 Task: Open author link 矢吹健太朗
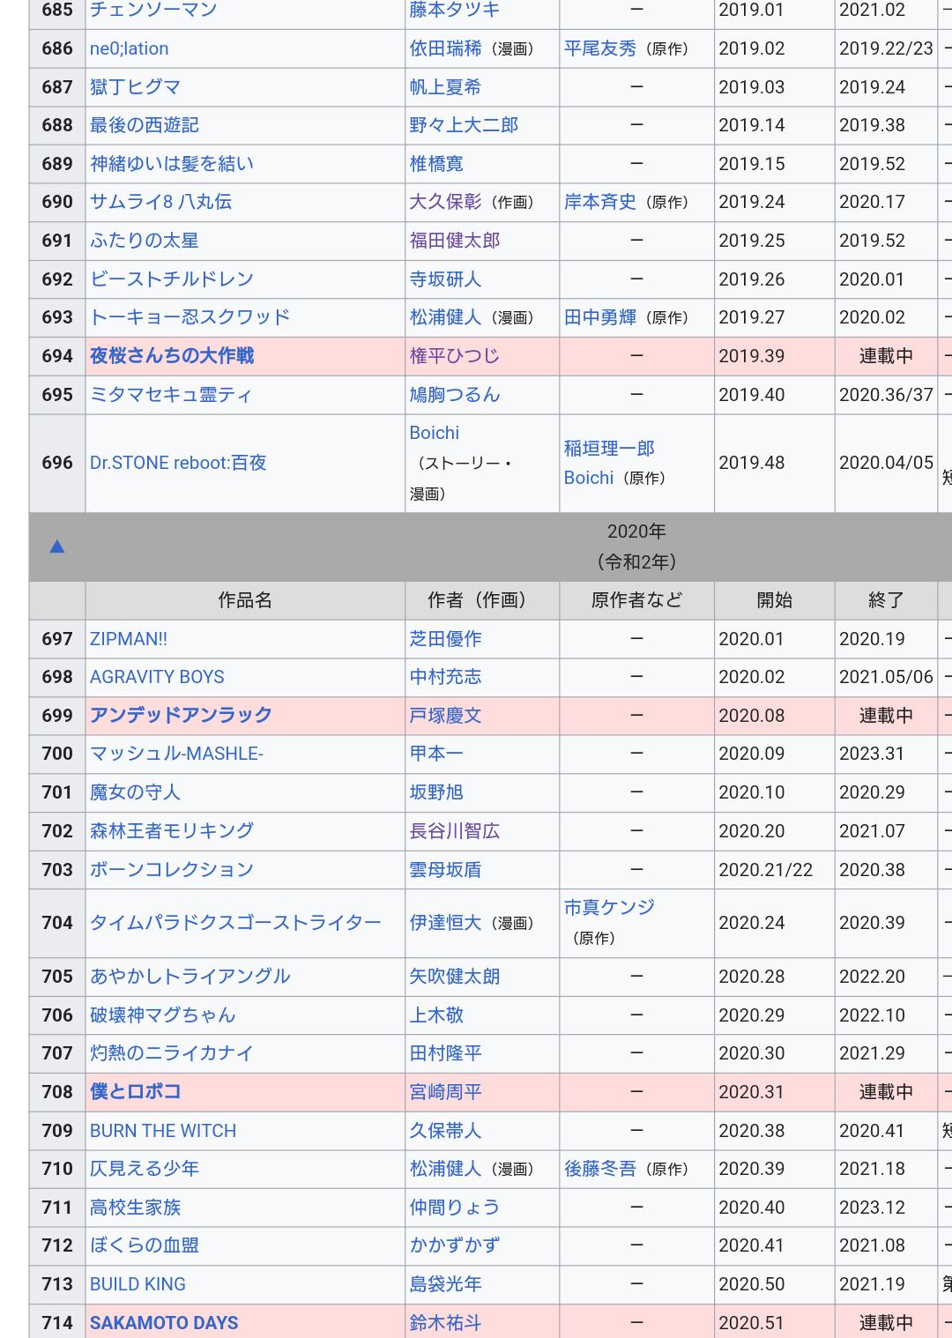pos(454,977)
